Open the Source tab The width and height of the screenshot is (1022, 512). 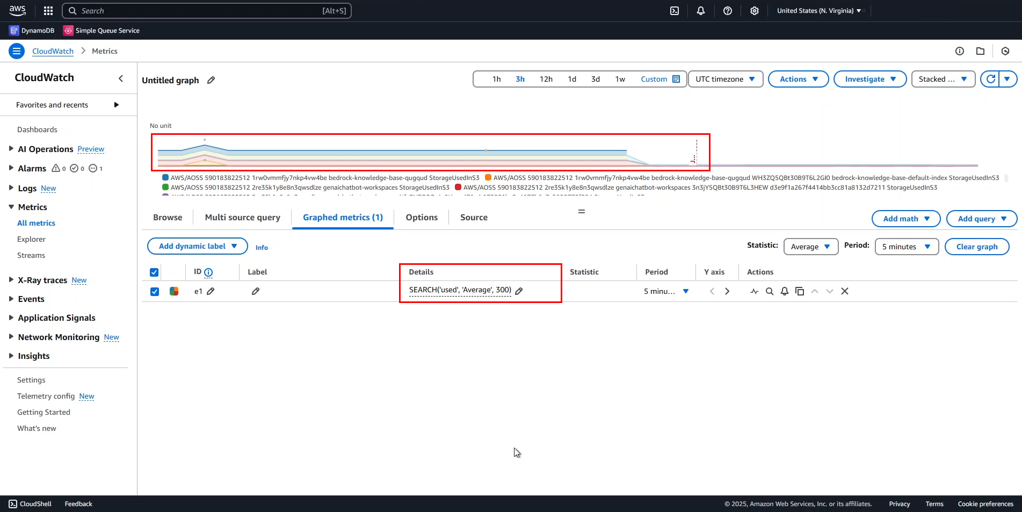click(x=473, y=217)
